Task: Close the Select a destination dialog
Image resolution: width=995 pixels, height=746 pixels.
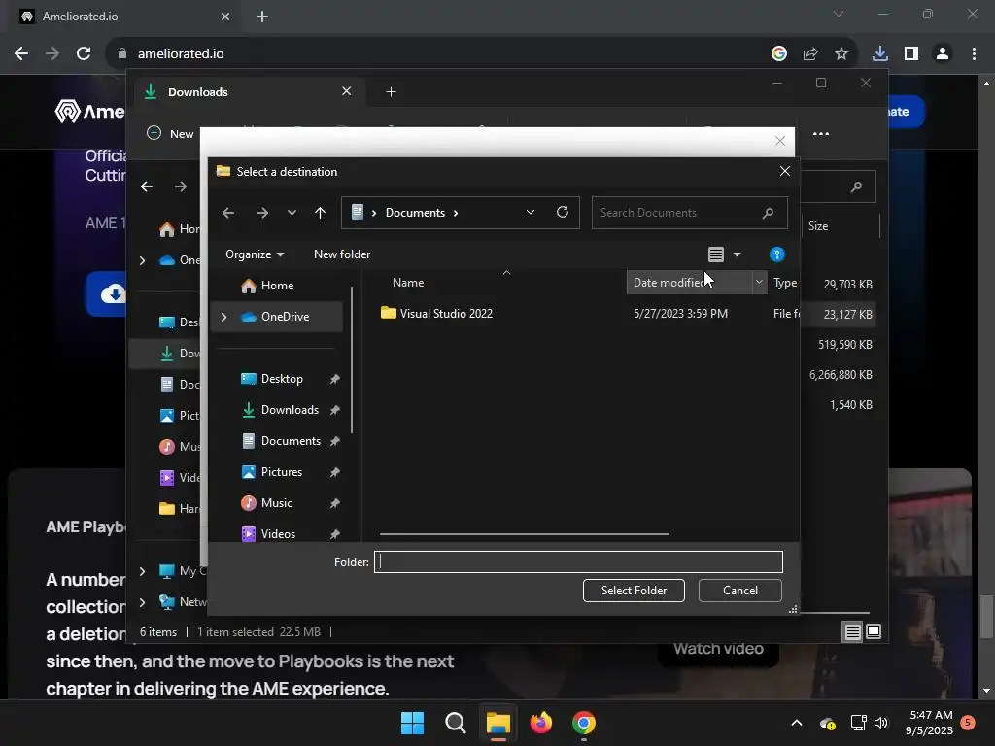Action: coord(785,171)
